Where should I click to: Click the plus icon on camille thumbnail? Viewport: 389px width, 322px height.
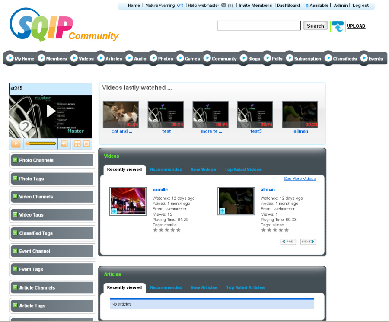[114, 211]
